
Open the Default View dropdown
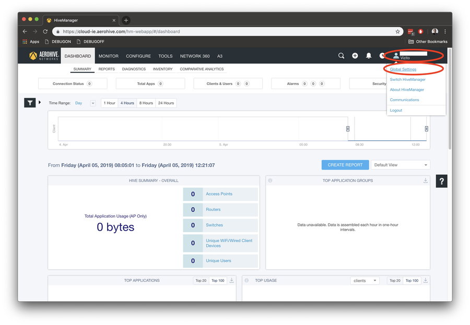pyautogui.click(x=400, y=165)
